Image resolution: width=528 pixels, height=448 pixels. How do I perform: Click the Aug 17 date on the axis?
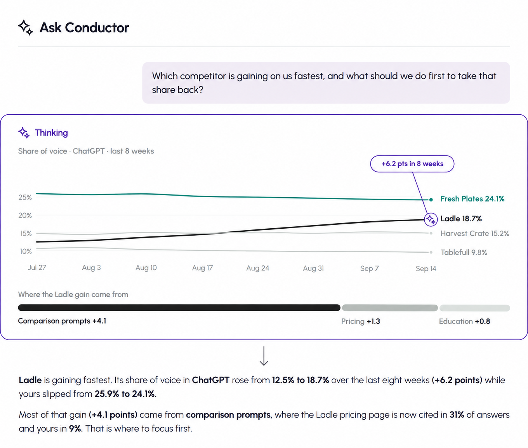point(202,268)
